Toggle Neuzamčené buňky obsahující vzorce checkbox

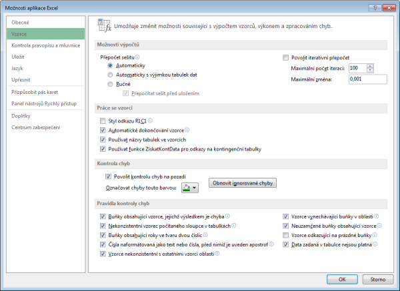pyautogui.click(x=285, y=226)
